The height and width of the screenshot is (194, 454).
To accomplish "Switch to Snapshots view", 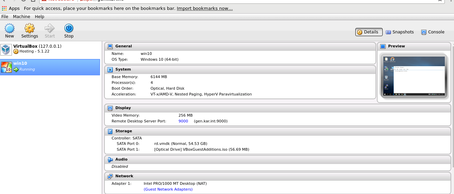I will pos(400,32).
